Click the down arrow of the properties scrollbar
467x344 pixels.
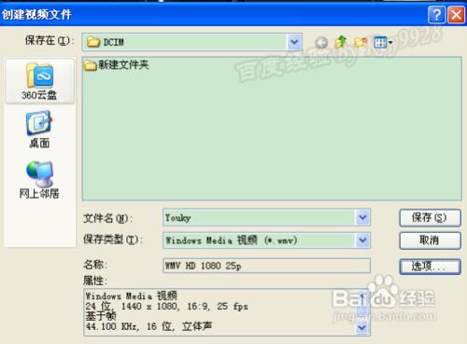pos(362,327)
